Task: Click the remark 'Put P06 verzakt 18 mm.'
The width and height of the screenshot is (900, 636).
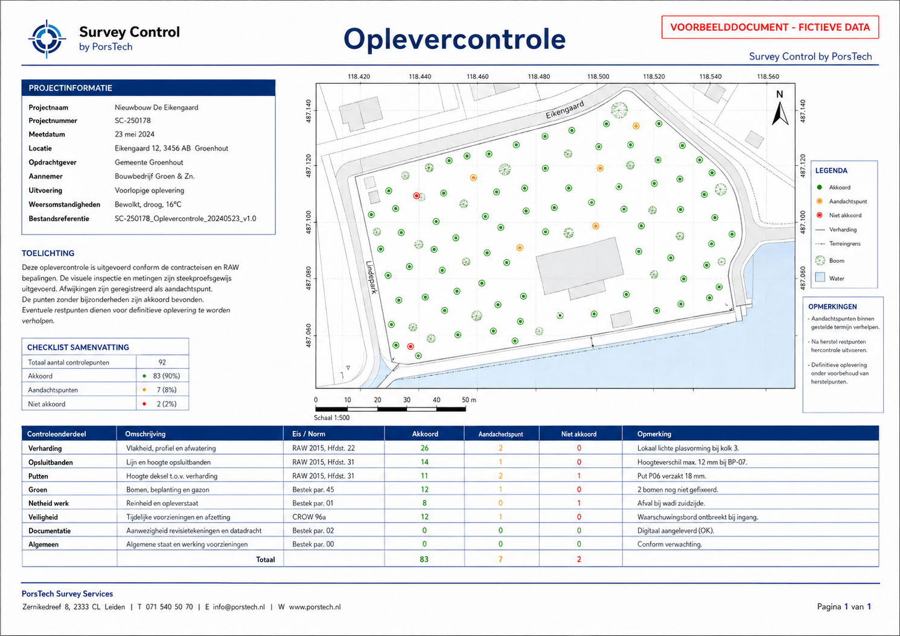Action: pos(672,476)
